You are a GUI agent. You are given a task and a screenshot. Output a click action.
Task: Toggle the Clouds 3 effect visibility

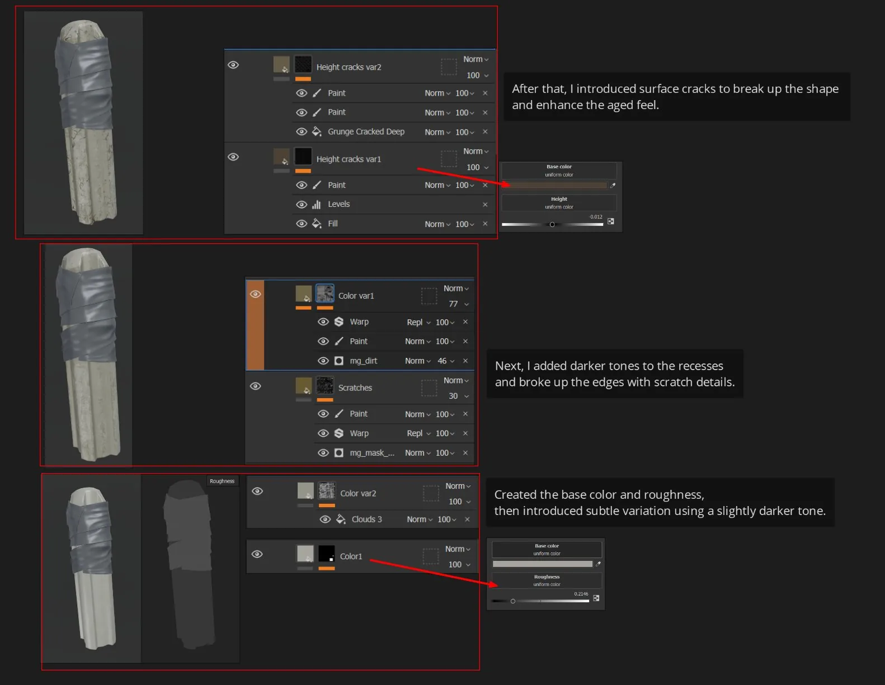(325, 519)
